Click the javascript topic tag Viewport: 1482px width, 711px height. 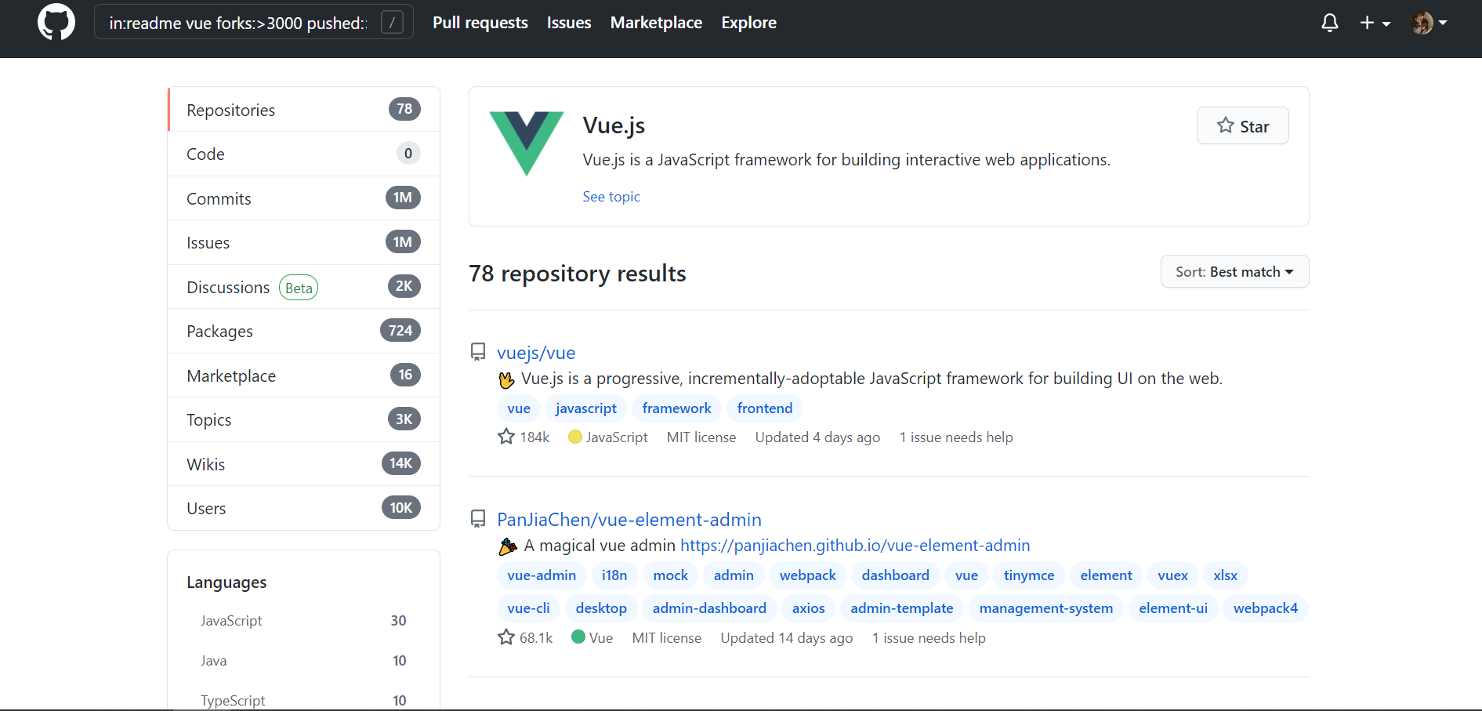point(586,408)
